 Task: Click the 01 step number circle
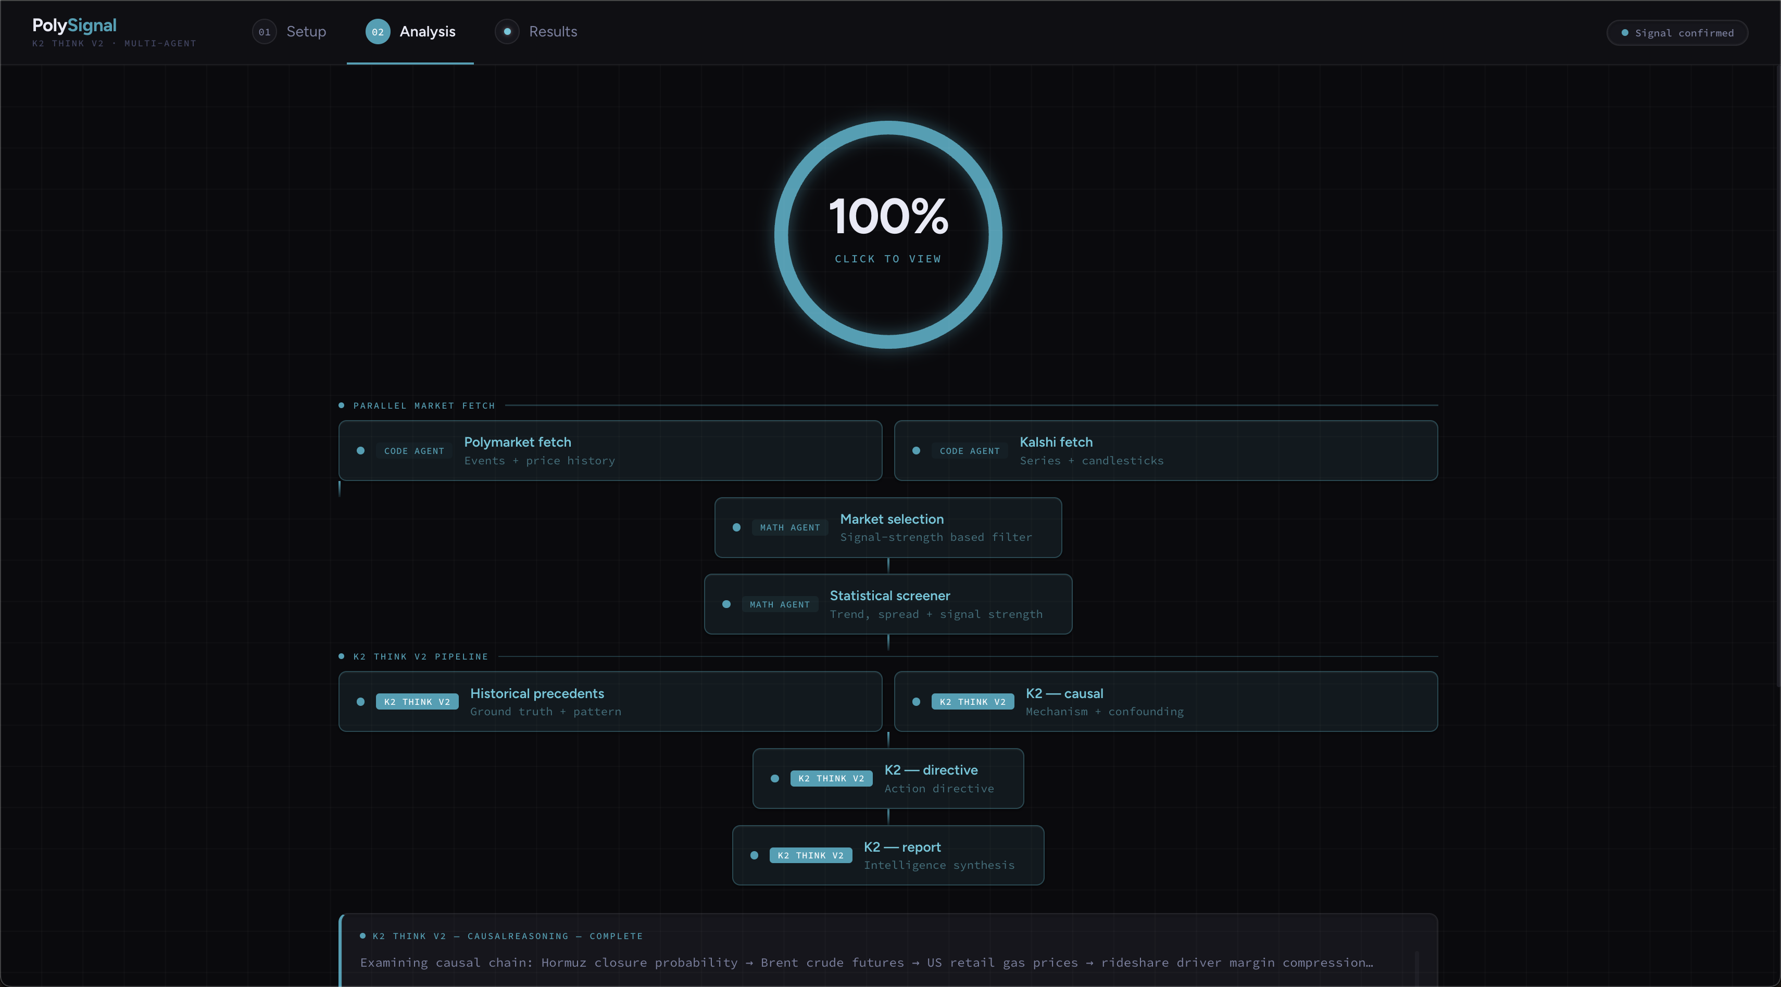(264, 32)
